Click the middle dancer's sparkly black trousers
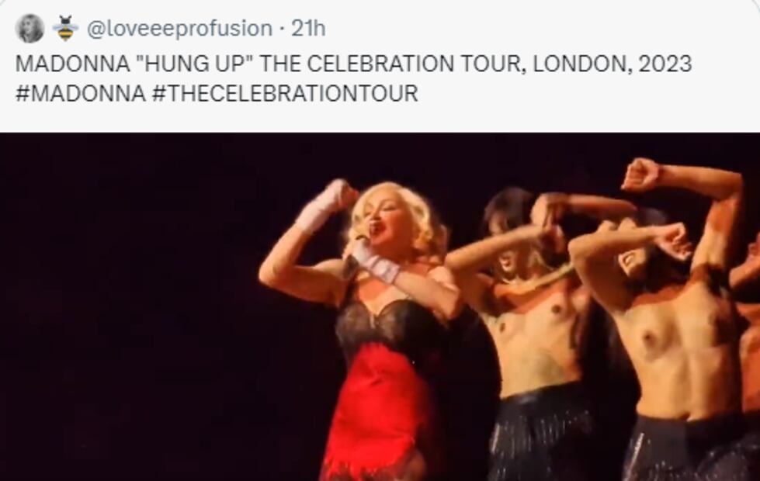760x481 pixels. coord(540,436)
